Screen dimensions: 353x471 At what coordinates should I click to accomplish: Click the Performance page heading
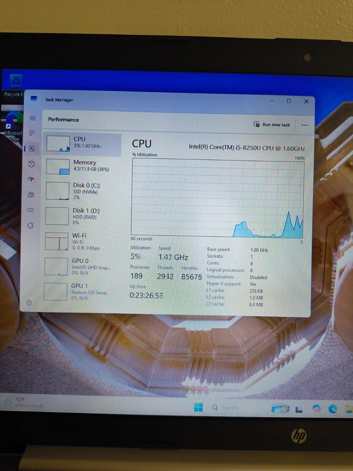tap(63, 119)
